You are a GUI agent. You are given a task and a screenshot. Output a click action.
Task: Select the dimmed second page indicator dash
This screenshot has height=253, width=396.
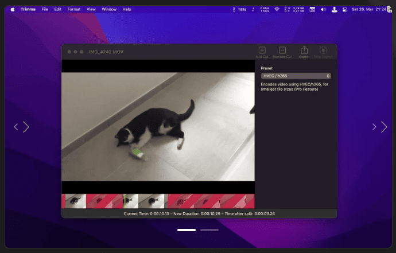click(209, 230)
